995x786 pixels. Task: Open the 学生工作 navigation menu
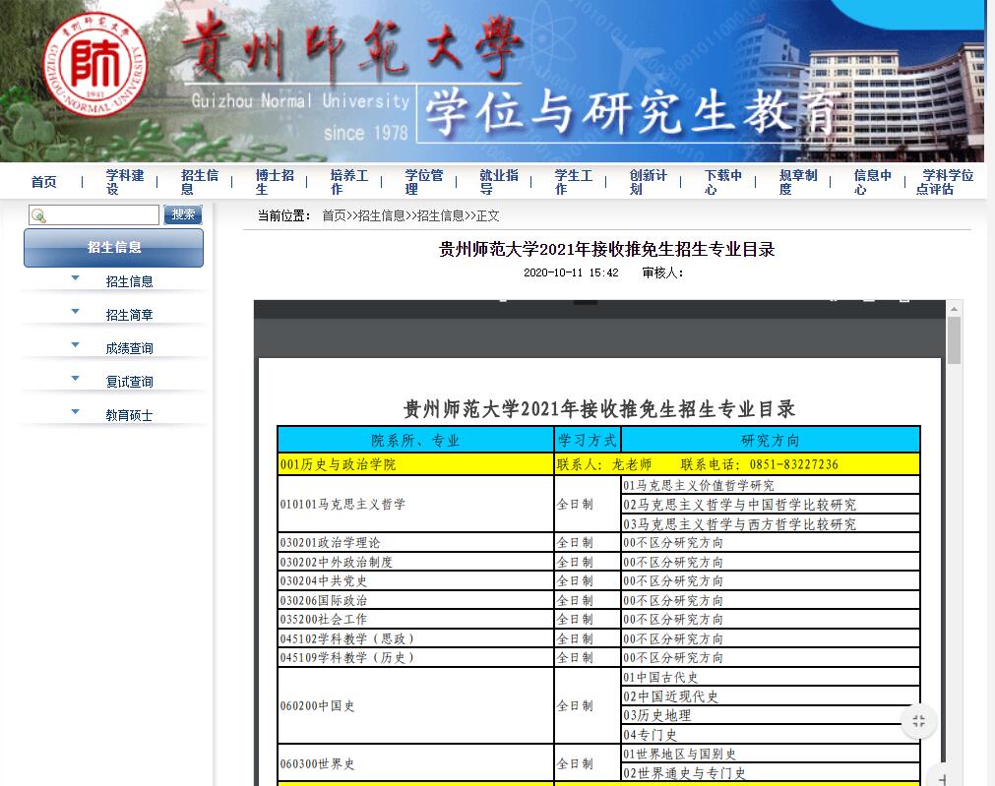[574, 182]
